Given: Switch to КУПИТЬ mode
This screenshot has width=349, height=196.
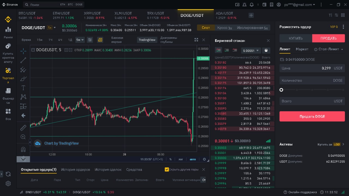Looking at the screenshot, I should pyautogui.click(x=296, y=38).
